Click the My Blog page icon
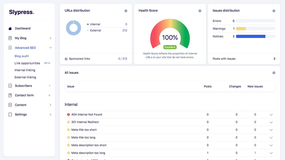 (10, 38)
